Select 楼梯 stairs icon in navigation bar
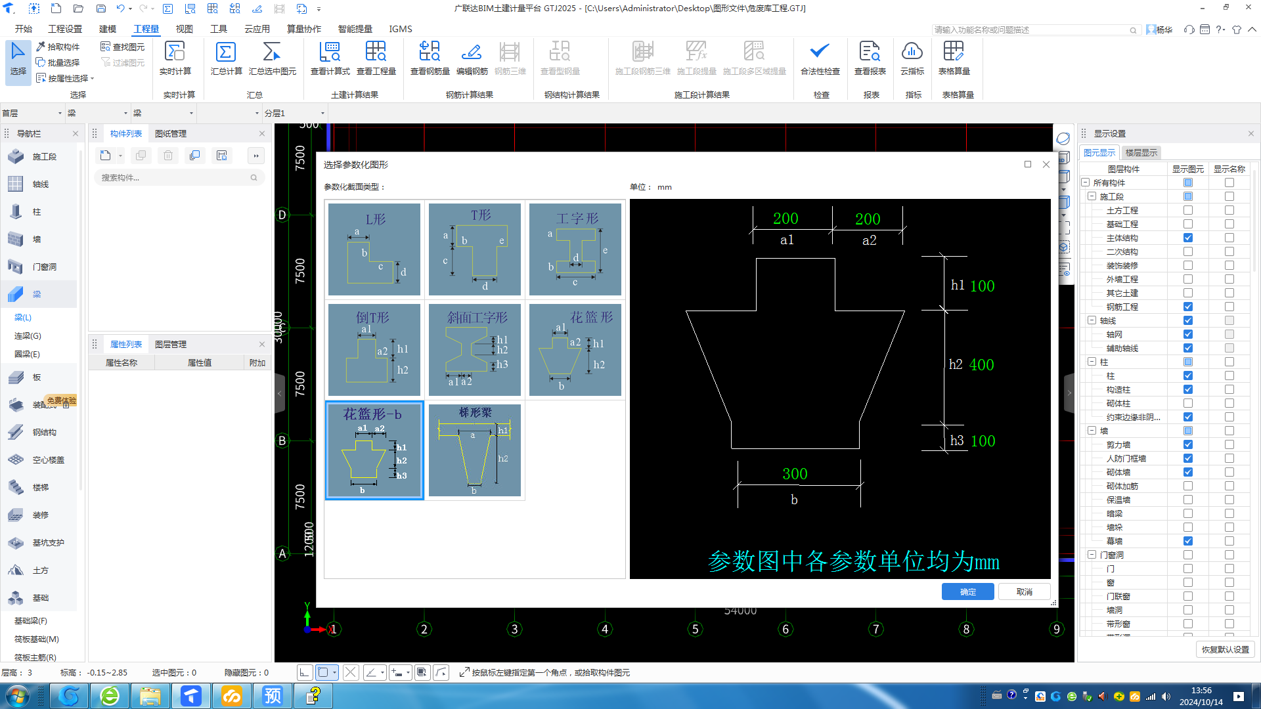Viewport: 1261px width, 709px height. point(16,487)
